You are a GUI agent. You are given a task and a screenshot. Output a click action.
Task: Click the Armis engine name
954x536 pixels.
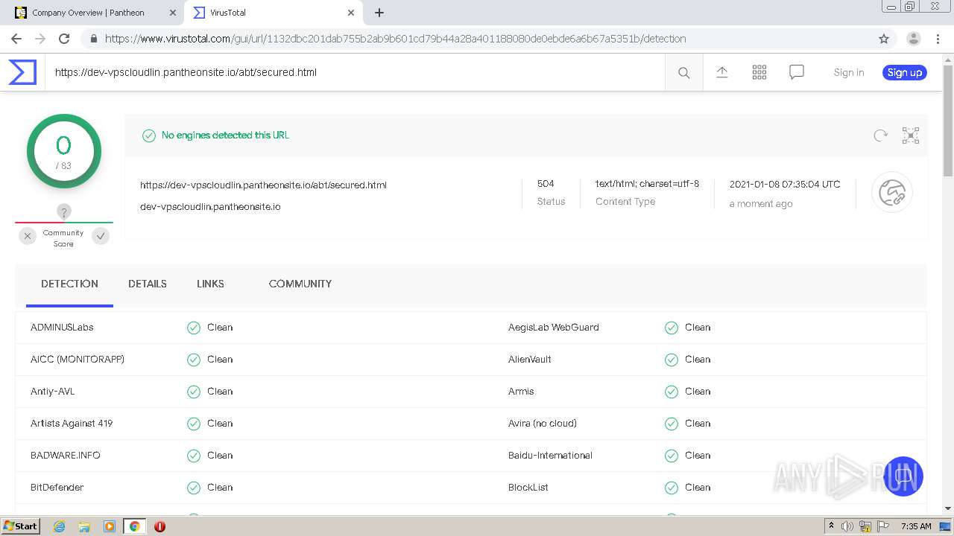coord(521,392)
